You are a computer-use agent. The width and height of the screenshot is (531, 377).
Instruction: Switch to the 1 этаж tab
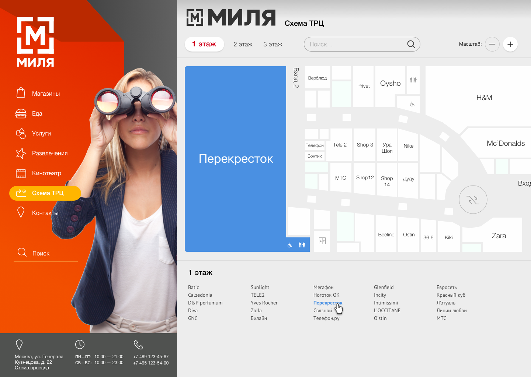204,44
